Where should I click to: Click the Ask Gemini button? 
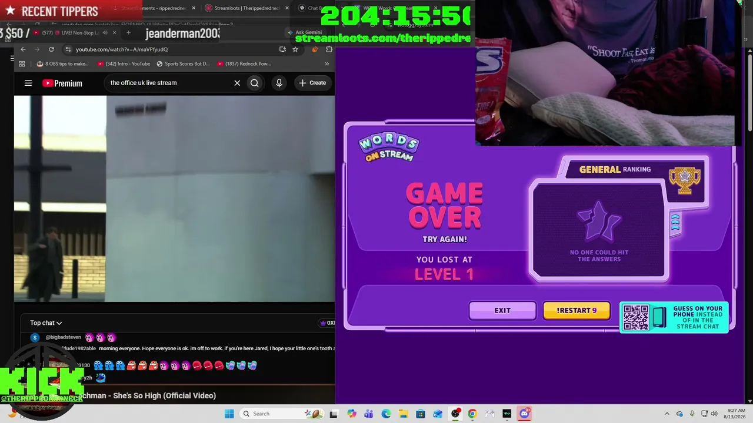point(305,33)
